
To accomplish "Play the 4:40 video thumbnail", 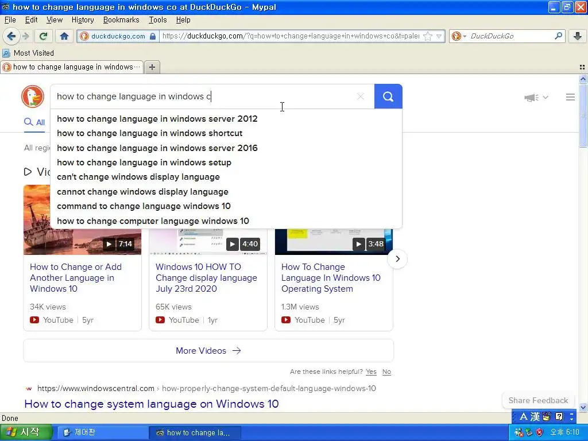I will [208, 242].
